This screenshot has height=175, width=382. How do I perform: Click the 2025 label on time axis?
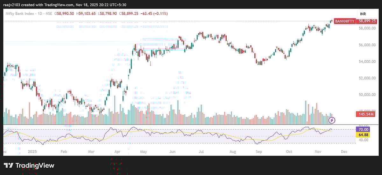pyautogui.click(x=33, y=152)
